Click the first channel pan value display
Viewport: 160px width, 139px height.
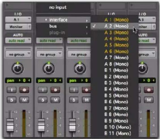point(18,81)
